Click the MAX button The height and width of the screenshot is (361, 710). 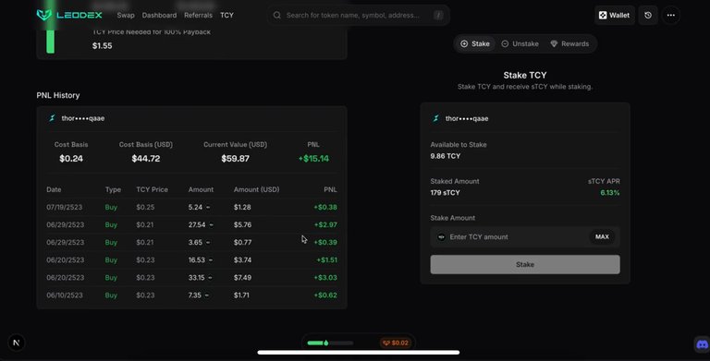(x=602, y=236)
